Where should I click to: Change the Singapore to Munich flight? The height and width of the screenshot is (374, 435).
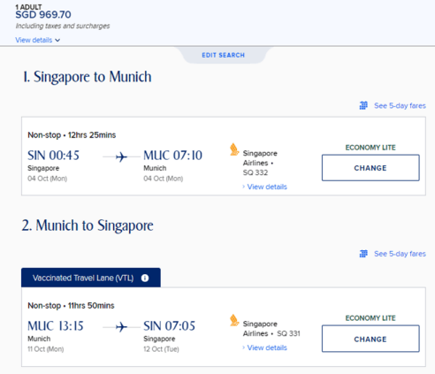coord(370,168)
